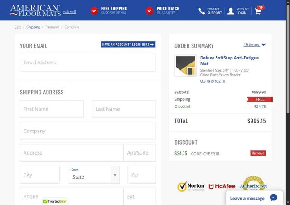
Task: Click the McAfee security badge
Action: 222,186
